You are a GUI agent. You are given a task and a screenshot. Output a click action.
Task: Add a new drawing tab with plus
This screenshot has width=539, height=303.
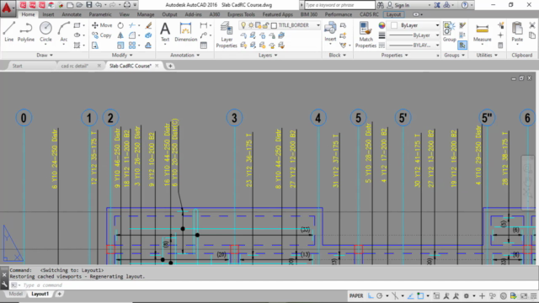[170, 66]
